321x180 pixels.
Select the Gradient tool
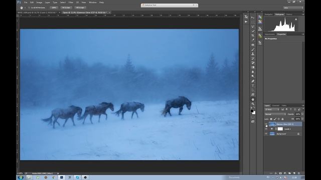pyautogui.click(x=253, y=67)
